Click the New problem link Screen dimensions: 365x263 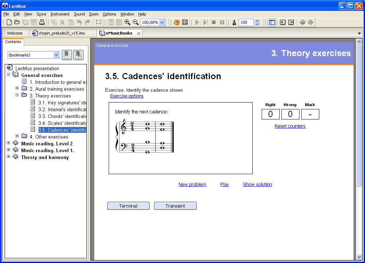(192, 184)
